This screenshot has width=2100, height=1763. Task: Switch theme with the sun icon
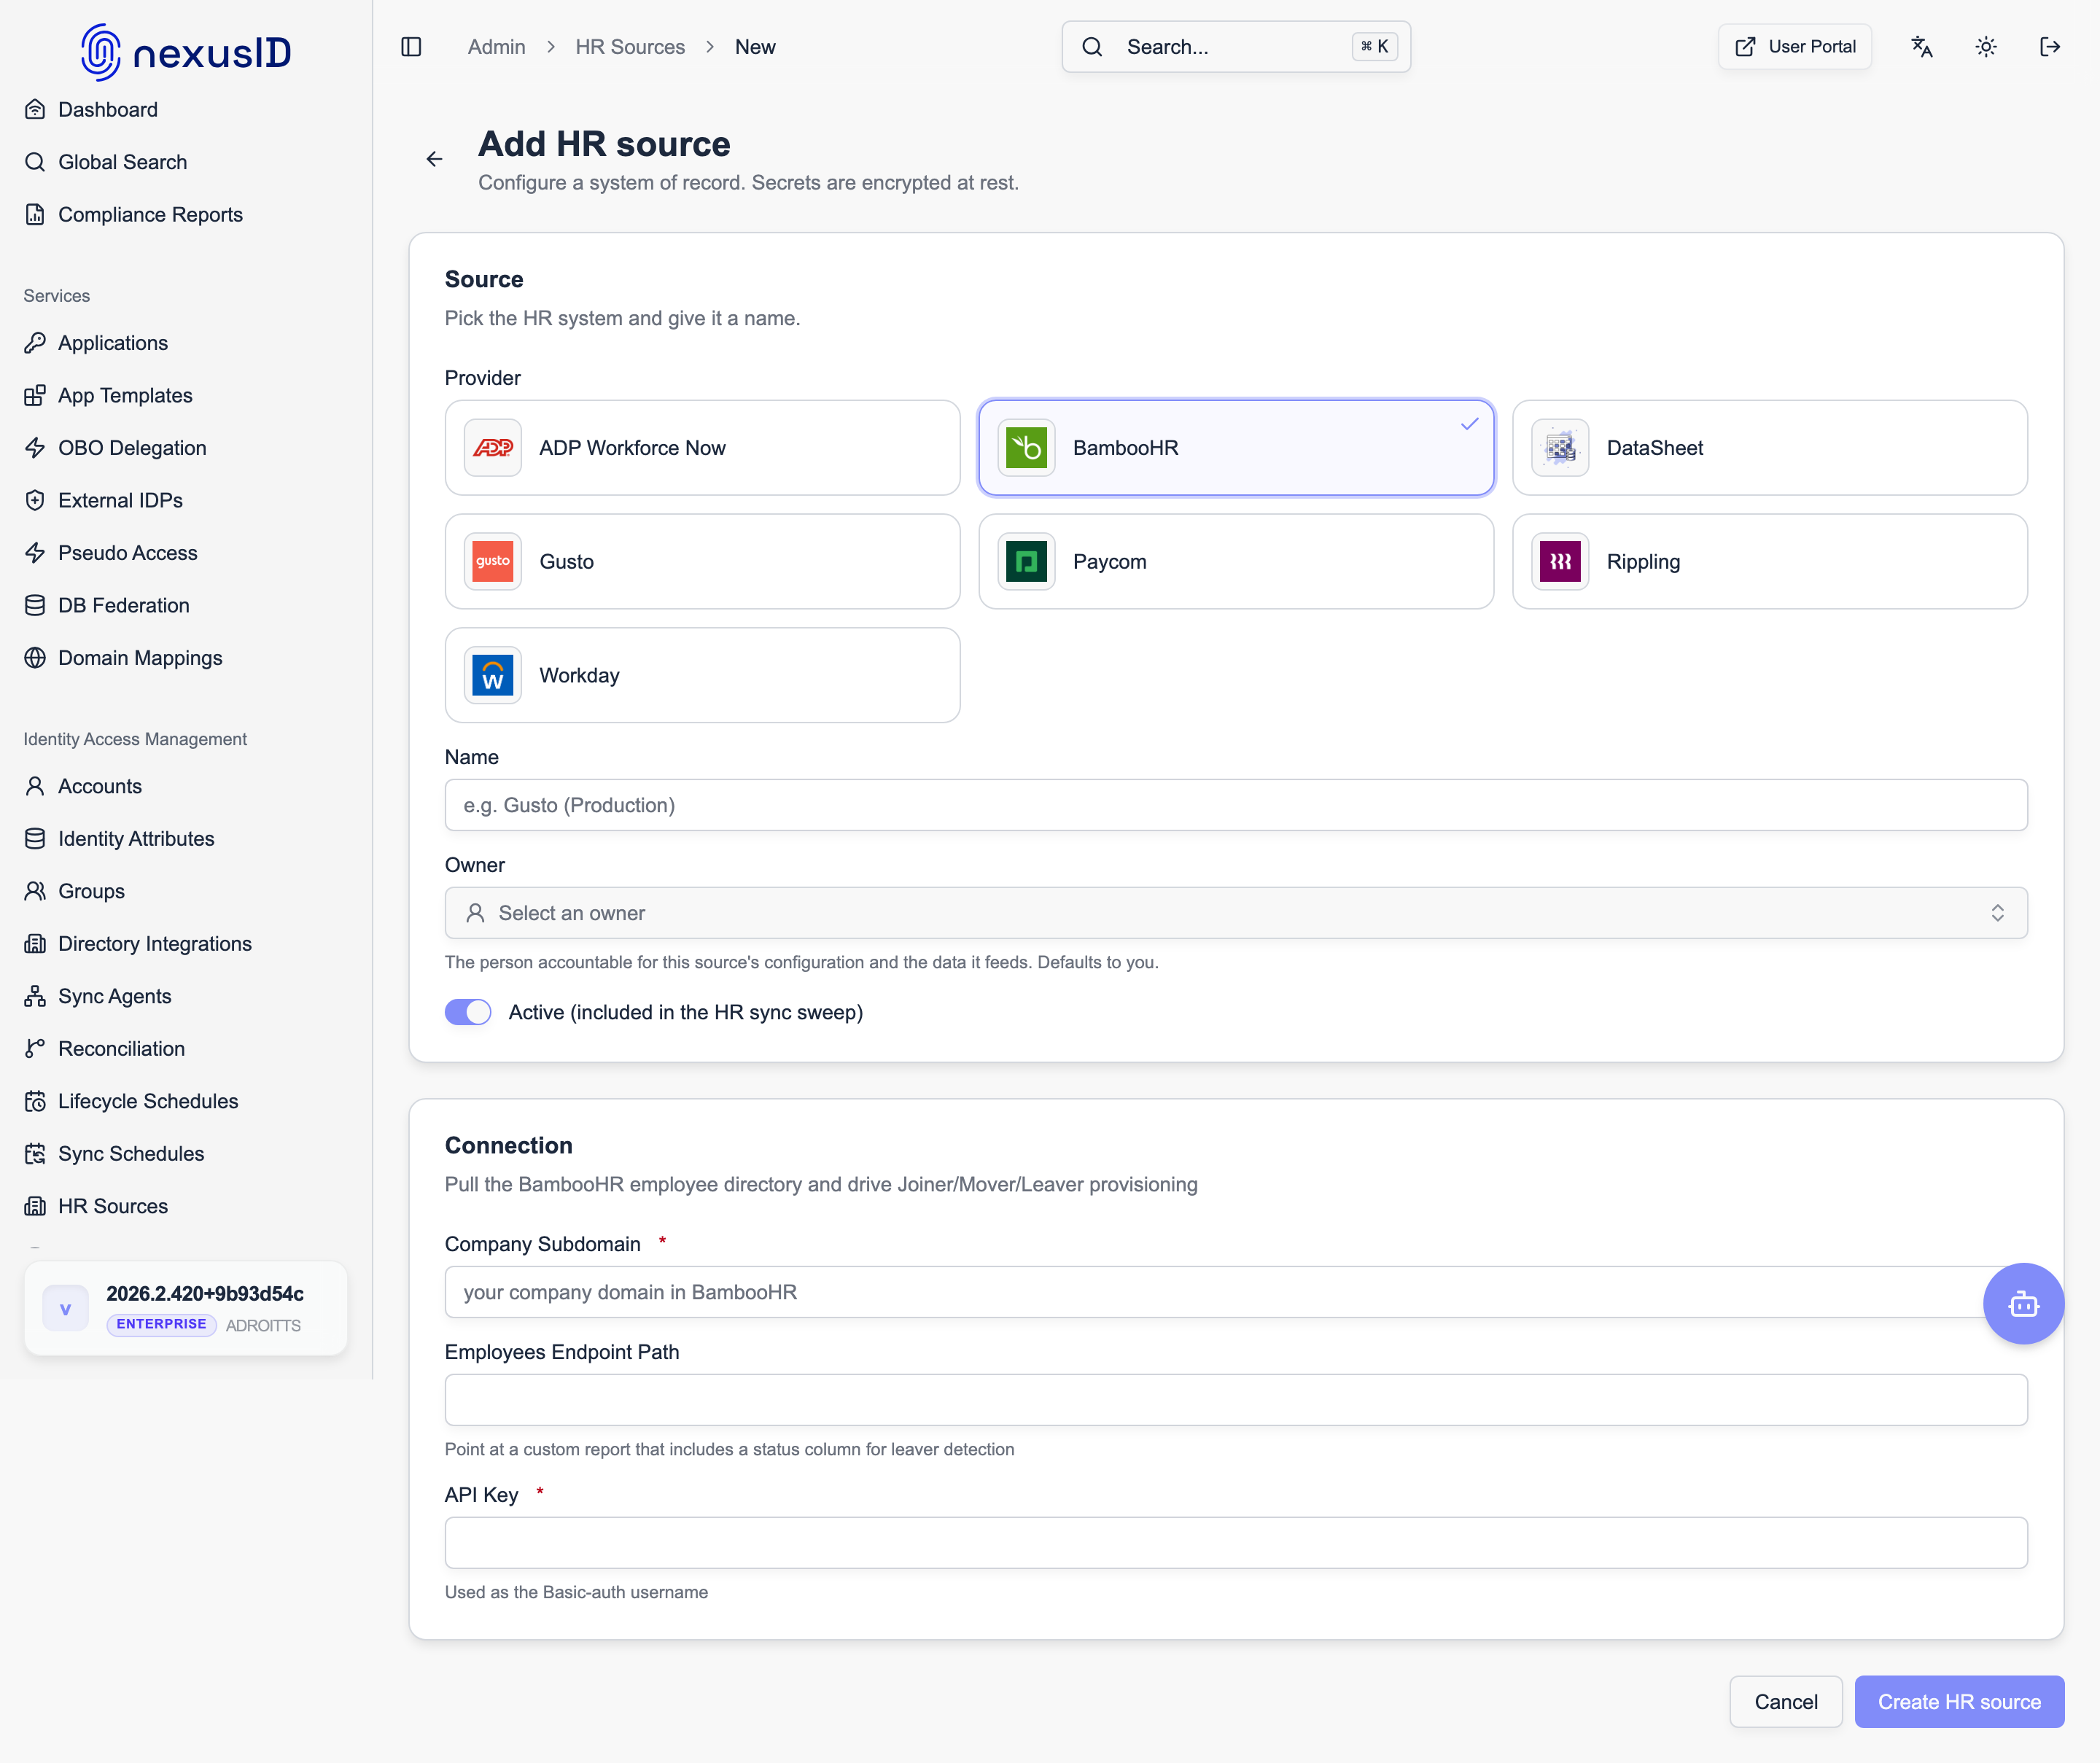coord(1986,47)
